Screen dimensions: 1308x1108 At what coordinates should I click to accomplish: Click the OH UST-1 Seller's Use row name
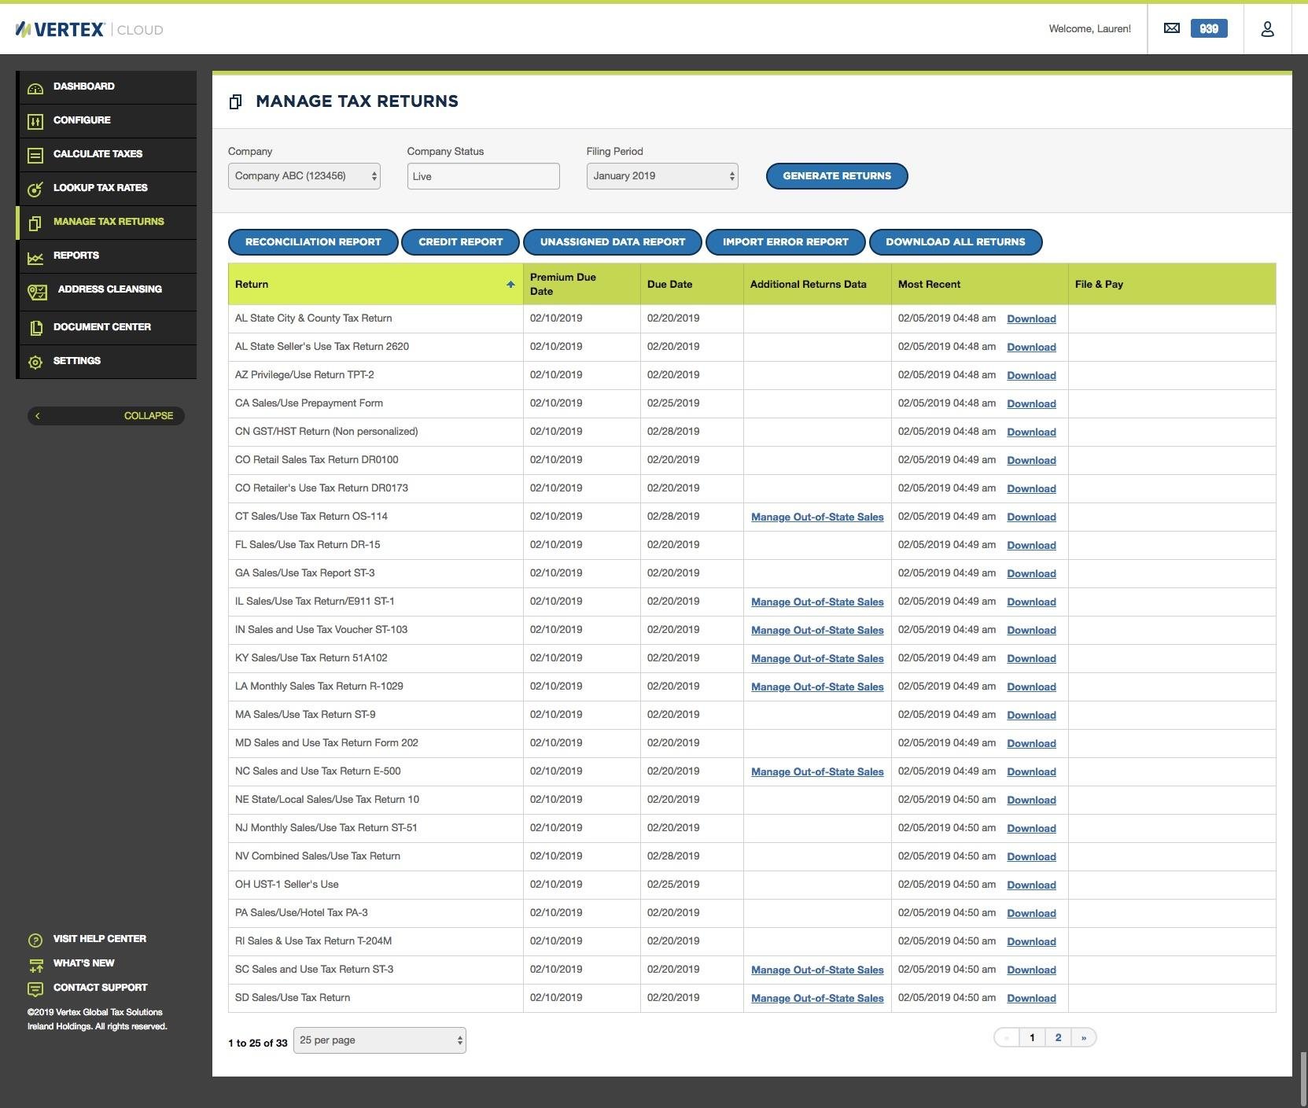287,885
